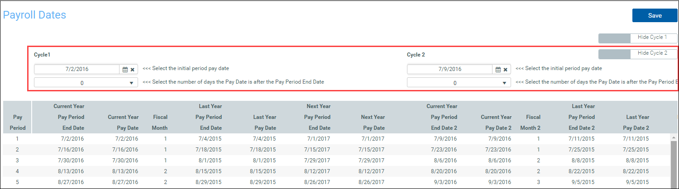Clear the Cycle1 initial pay date
This screenshot has height=189, width=679.
click(133, 70)
